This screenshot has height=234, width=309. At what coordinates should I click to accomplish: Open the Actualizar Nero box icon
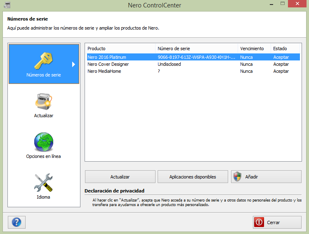click(44, 102)
